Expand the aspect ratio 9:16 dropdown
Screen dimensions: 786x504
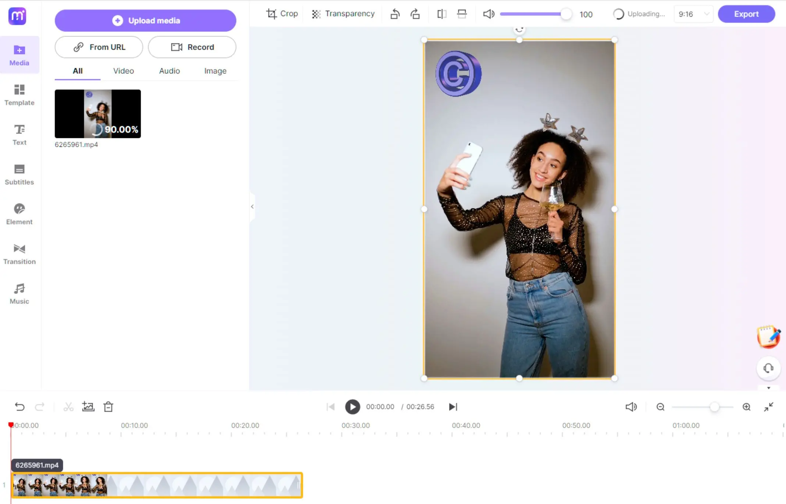[x=706, y=14]
